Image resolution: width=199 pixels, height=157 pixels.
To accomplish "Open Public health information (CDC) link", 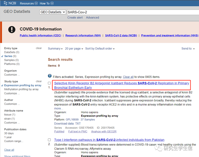I will click(41, 35).
